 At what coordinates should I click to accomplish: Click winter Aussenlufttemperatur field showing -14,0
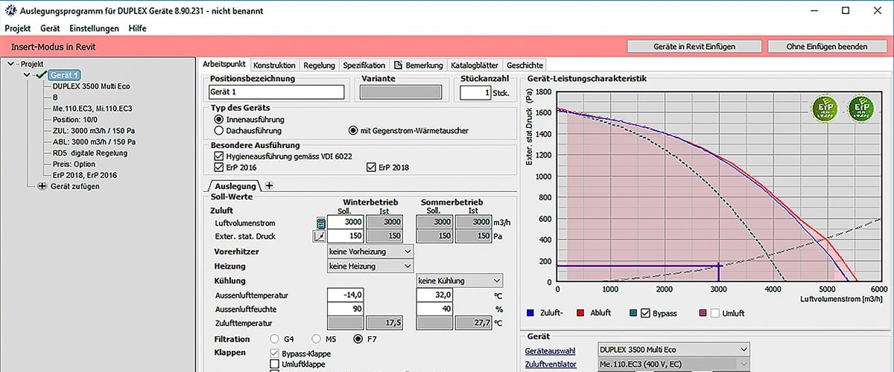(345, 295)
